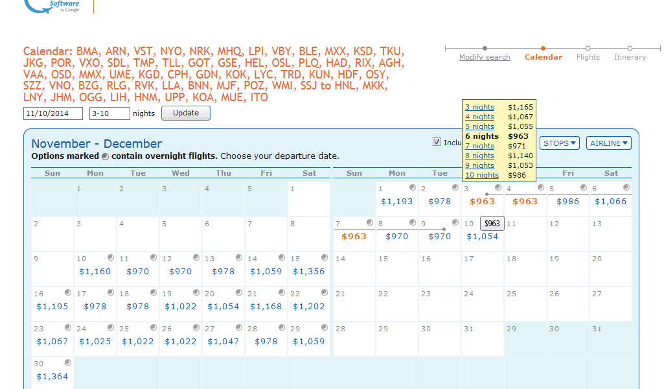Select $1,364 fare on November 30
The height and width of the screenshot is (389, 664).
[x=52, y=377]
